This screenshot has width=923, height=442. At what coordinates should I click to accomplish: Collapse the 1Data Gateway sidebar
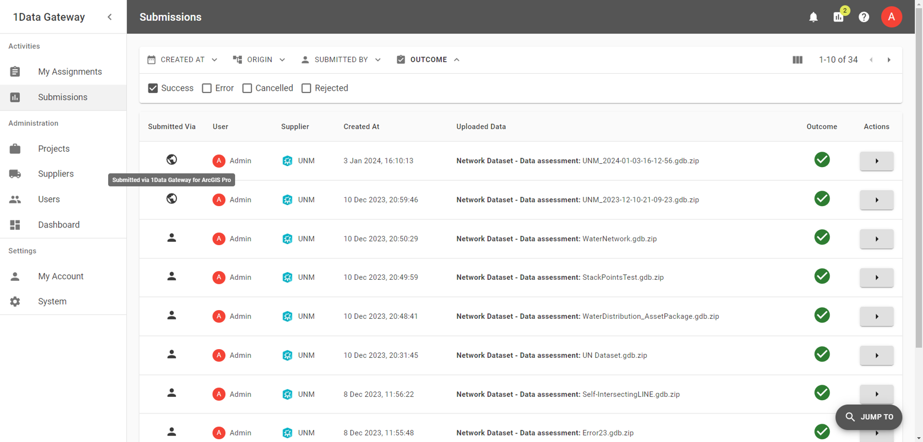point(110,17)
